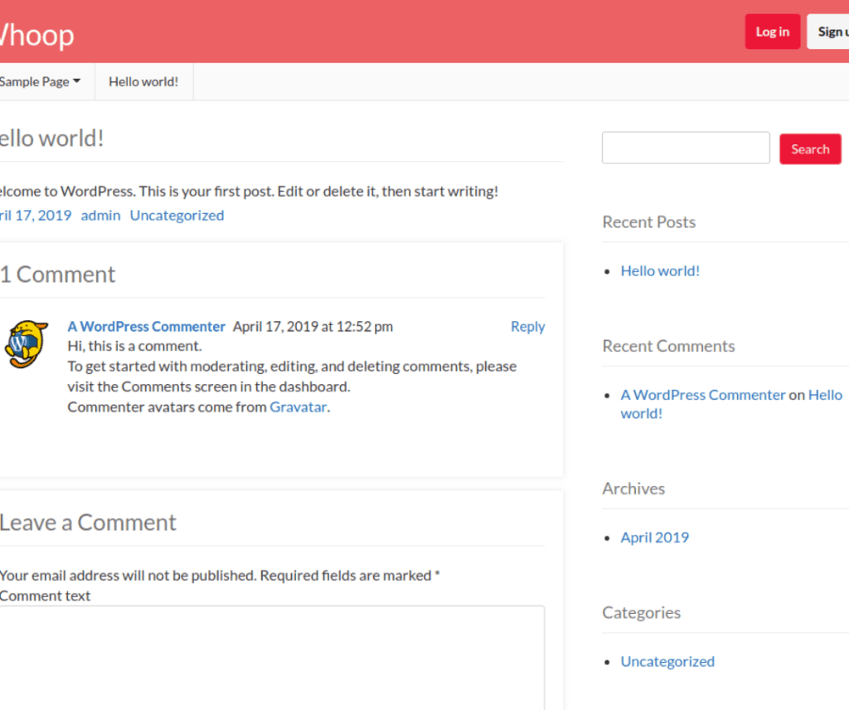Image resolution: width=849 pixels, height=710 pixels.
Task: Click the Sign up button
Action: 828,32
